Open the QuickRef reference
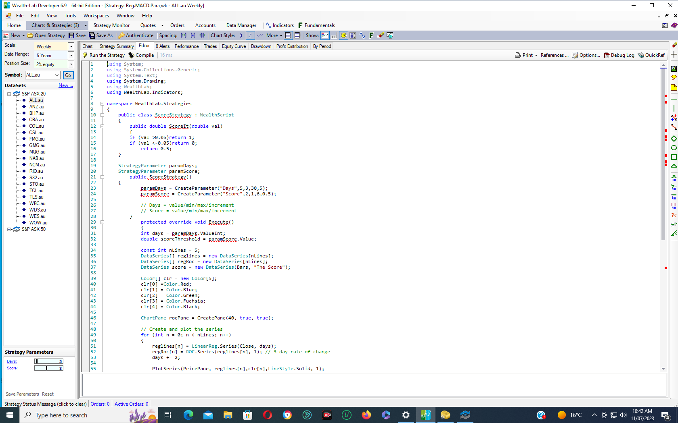Screen dimensions: 678x423 (651, 55)
